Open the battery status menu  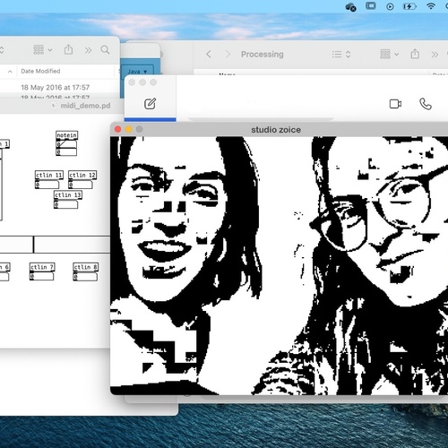coord(409,6)
